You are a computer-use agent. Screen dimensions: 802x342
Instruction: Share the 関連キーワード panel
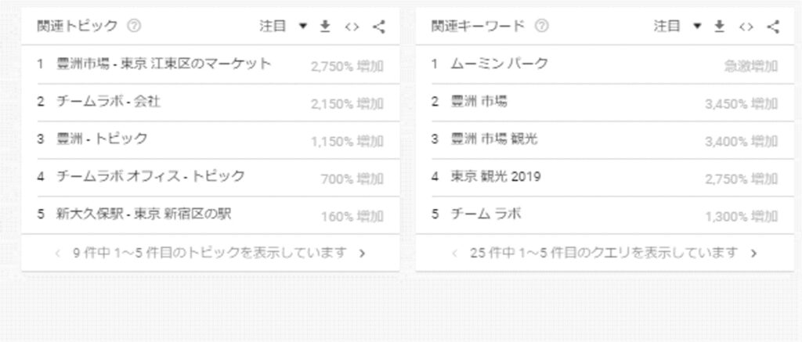click(x=773, y=27)
